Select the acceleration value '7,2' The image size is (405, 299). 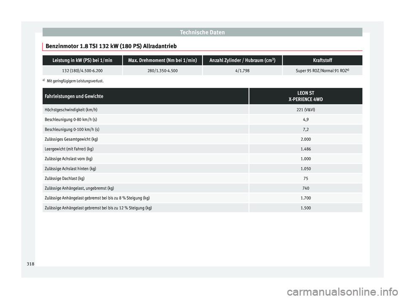click(x=306, y=129)
